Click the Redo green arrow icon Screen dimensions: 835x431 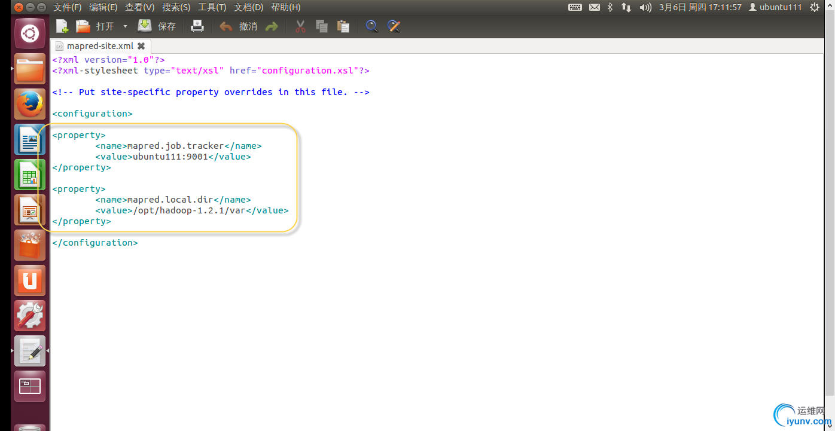272,26
